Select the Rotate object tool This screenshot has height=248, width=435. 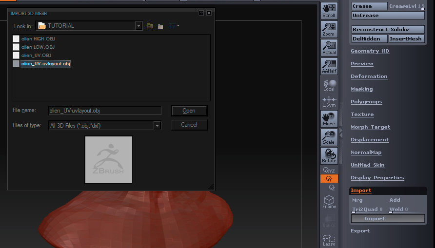(329, 156)
